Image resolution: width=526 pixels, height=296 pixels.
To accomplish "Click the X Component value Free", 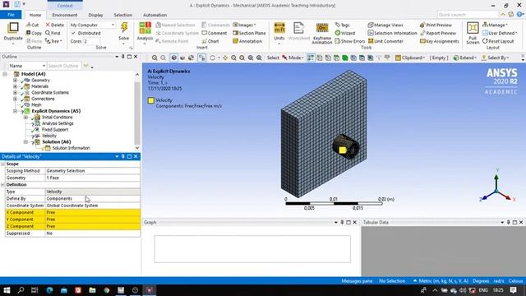I will click(x=93, y=212).
